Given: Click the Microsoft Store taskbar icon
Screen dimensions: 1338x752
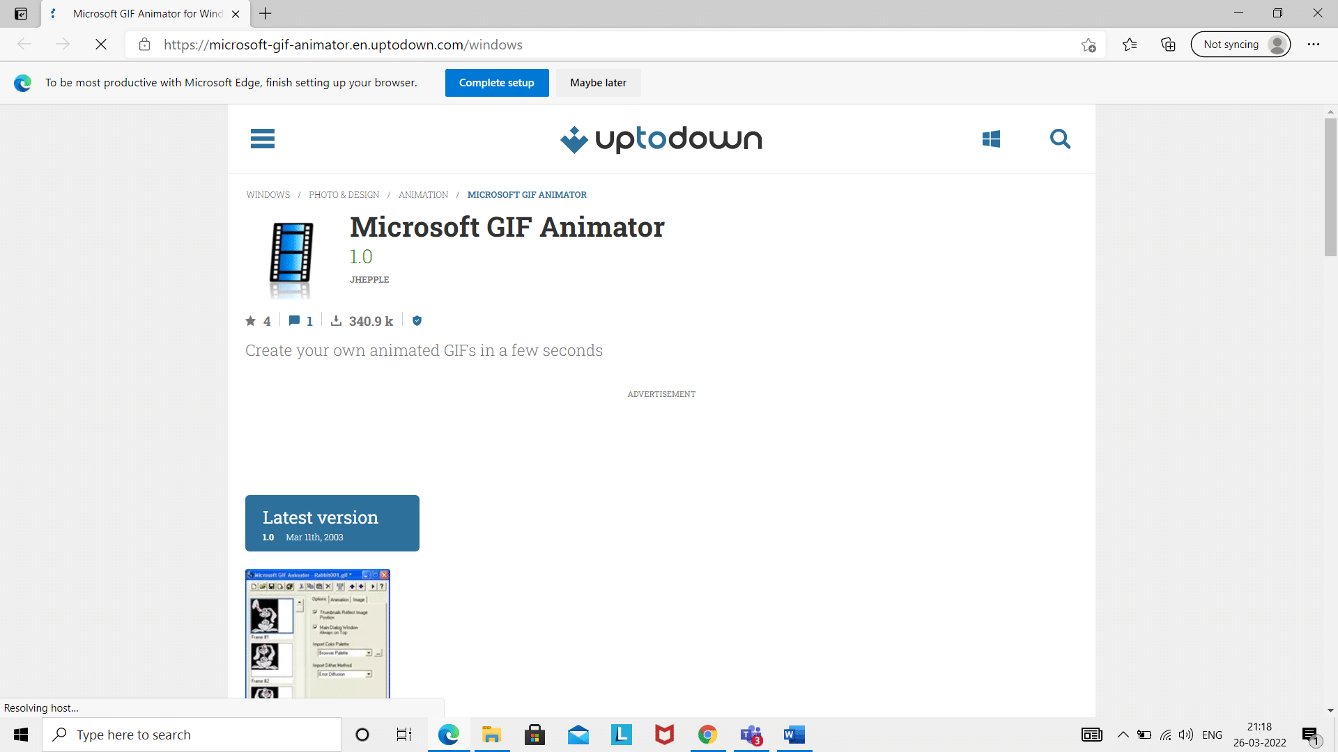Looking at the screenshot, I should tap(535, 734).
